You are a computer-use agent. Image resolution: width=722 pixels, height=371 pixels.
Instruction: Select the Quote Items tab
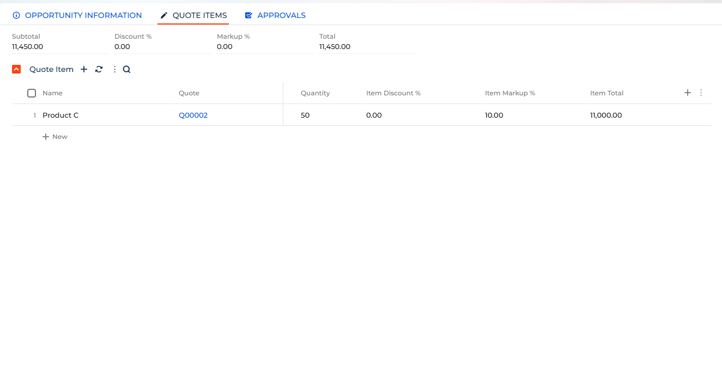[x=193, y=15]
